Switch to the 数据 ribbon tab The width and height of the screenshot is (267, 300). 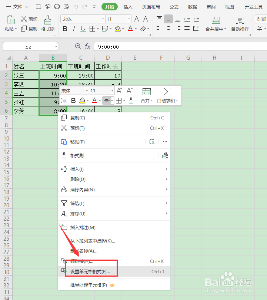193,7
